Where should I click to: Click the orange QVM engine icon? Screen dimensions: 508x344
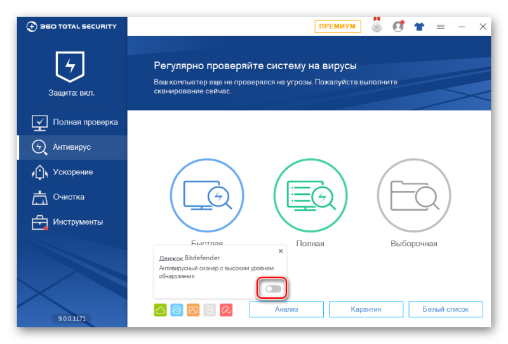[x=193, y=310]
